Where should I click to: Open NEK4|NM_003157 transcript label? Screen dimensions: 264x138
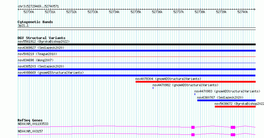point(30,131)
